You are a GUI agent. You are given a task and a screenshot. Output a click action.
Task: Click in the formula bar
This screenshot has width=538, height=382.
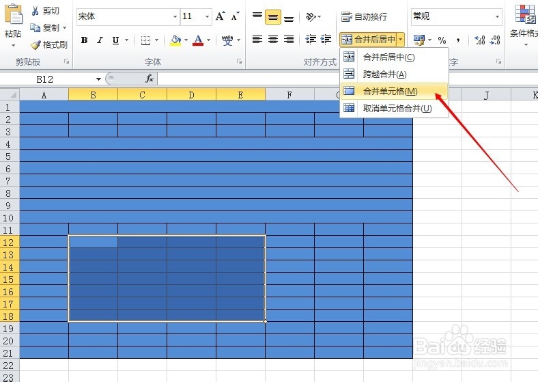[347, 79]
